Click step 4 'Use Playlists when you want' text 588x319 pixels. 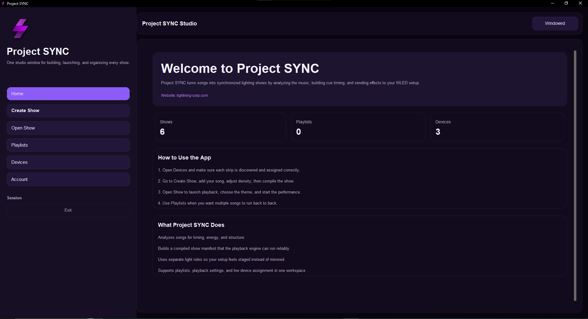(x=217, y=203)
